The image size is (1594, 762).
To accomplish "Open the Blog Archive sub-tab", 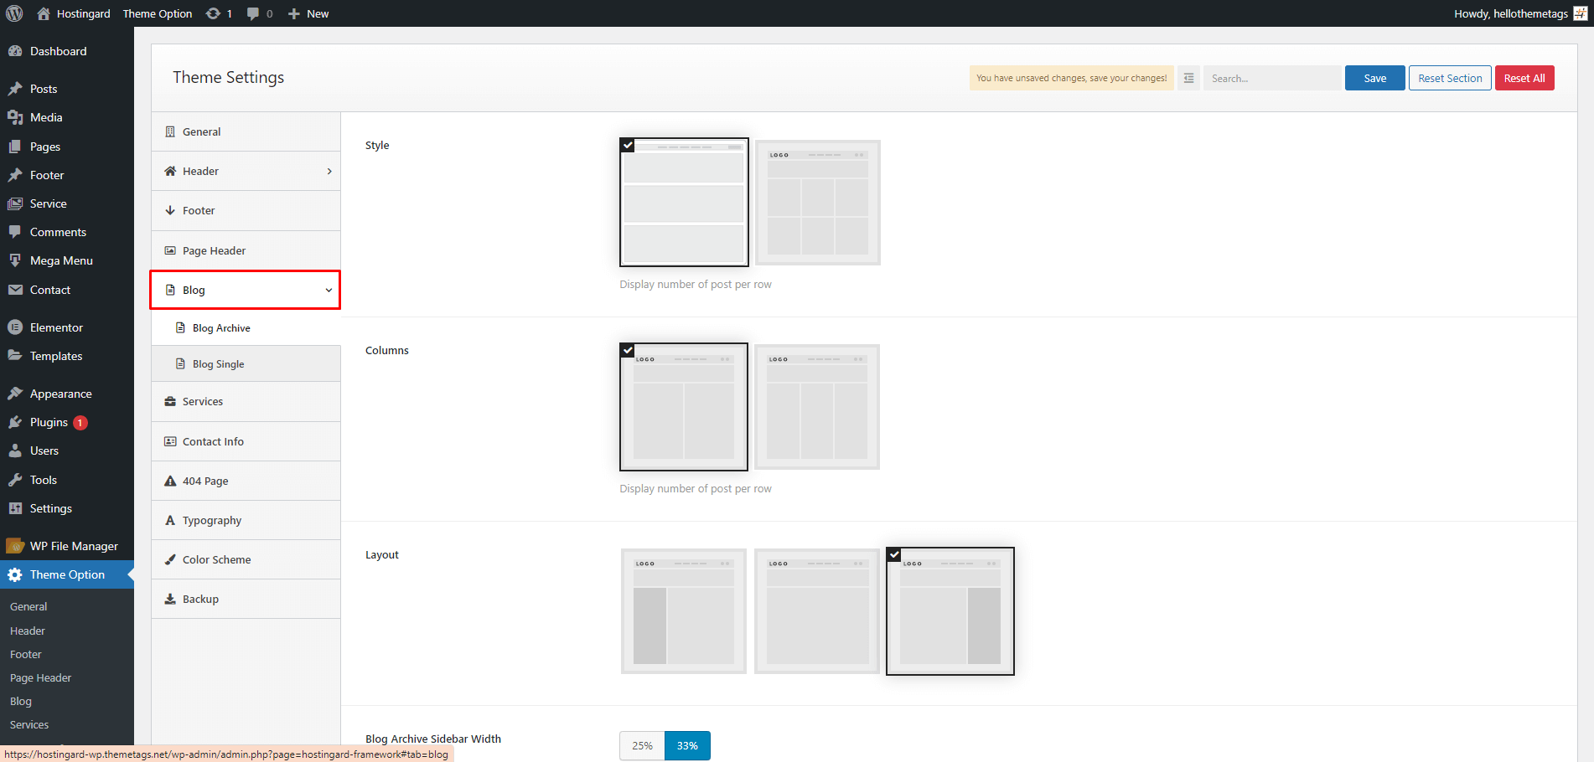I will tap(246, 328).
